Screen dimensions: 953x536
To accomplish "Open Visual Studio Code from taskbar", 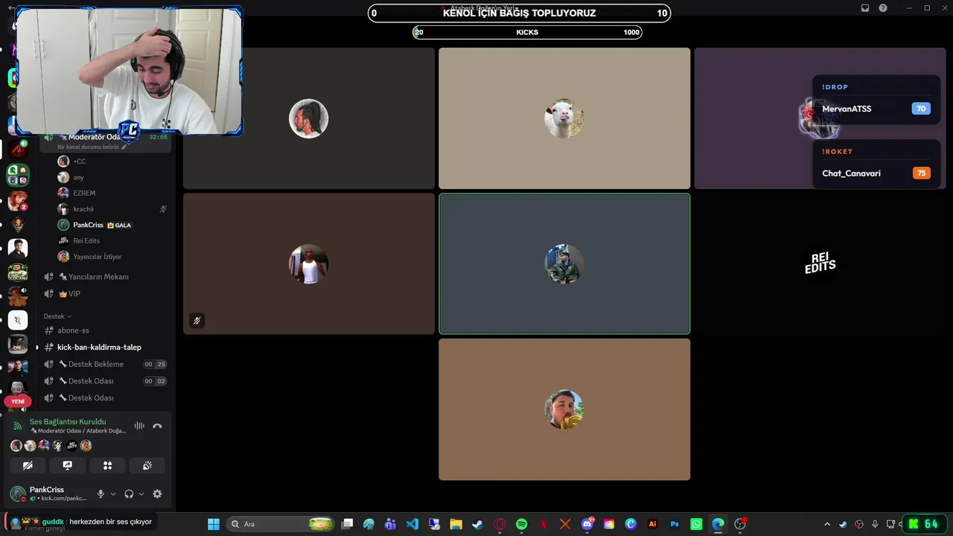I will (412, 524).
